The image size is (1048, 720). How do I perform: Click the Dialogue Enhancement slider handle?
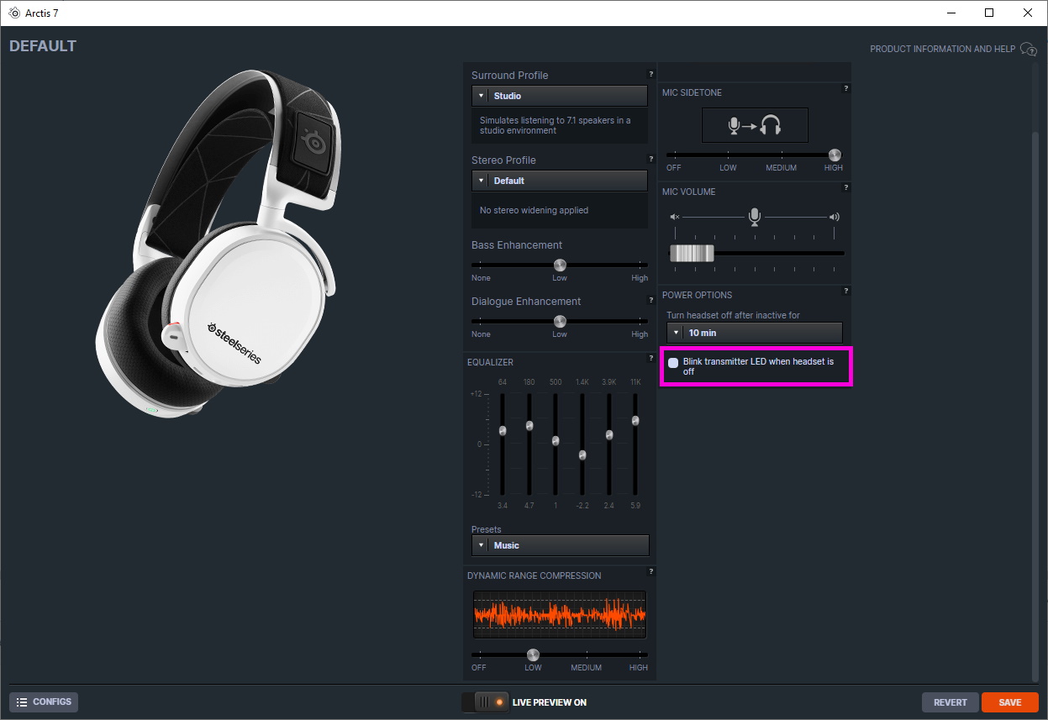pos(560,321)
